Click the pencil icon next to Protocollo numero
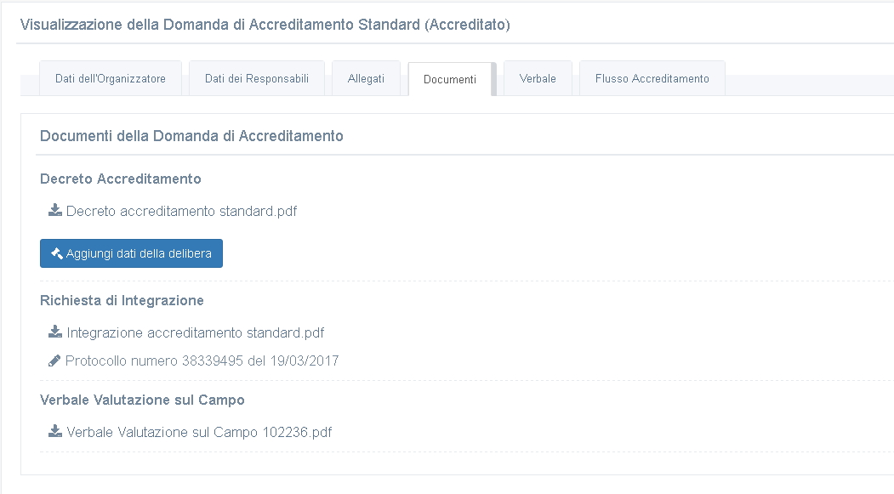894x494 pixels. pos(54,361)
